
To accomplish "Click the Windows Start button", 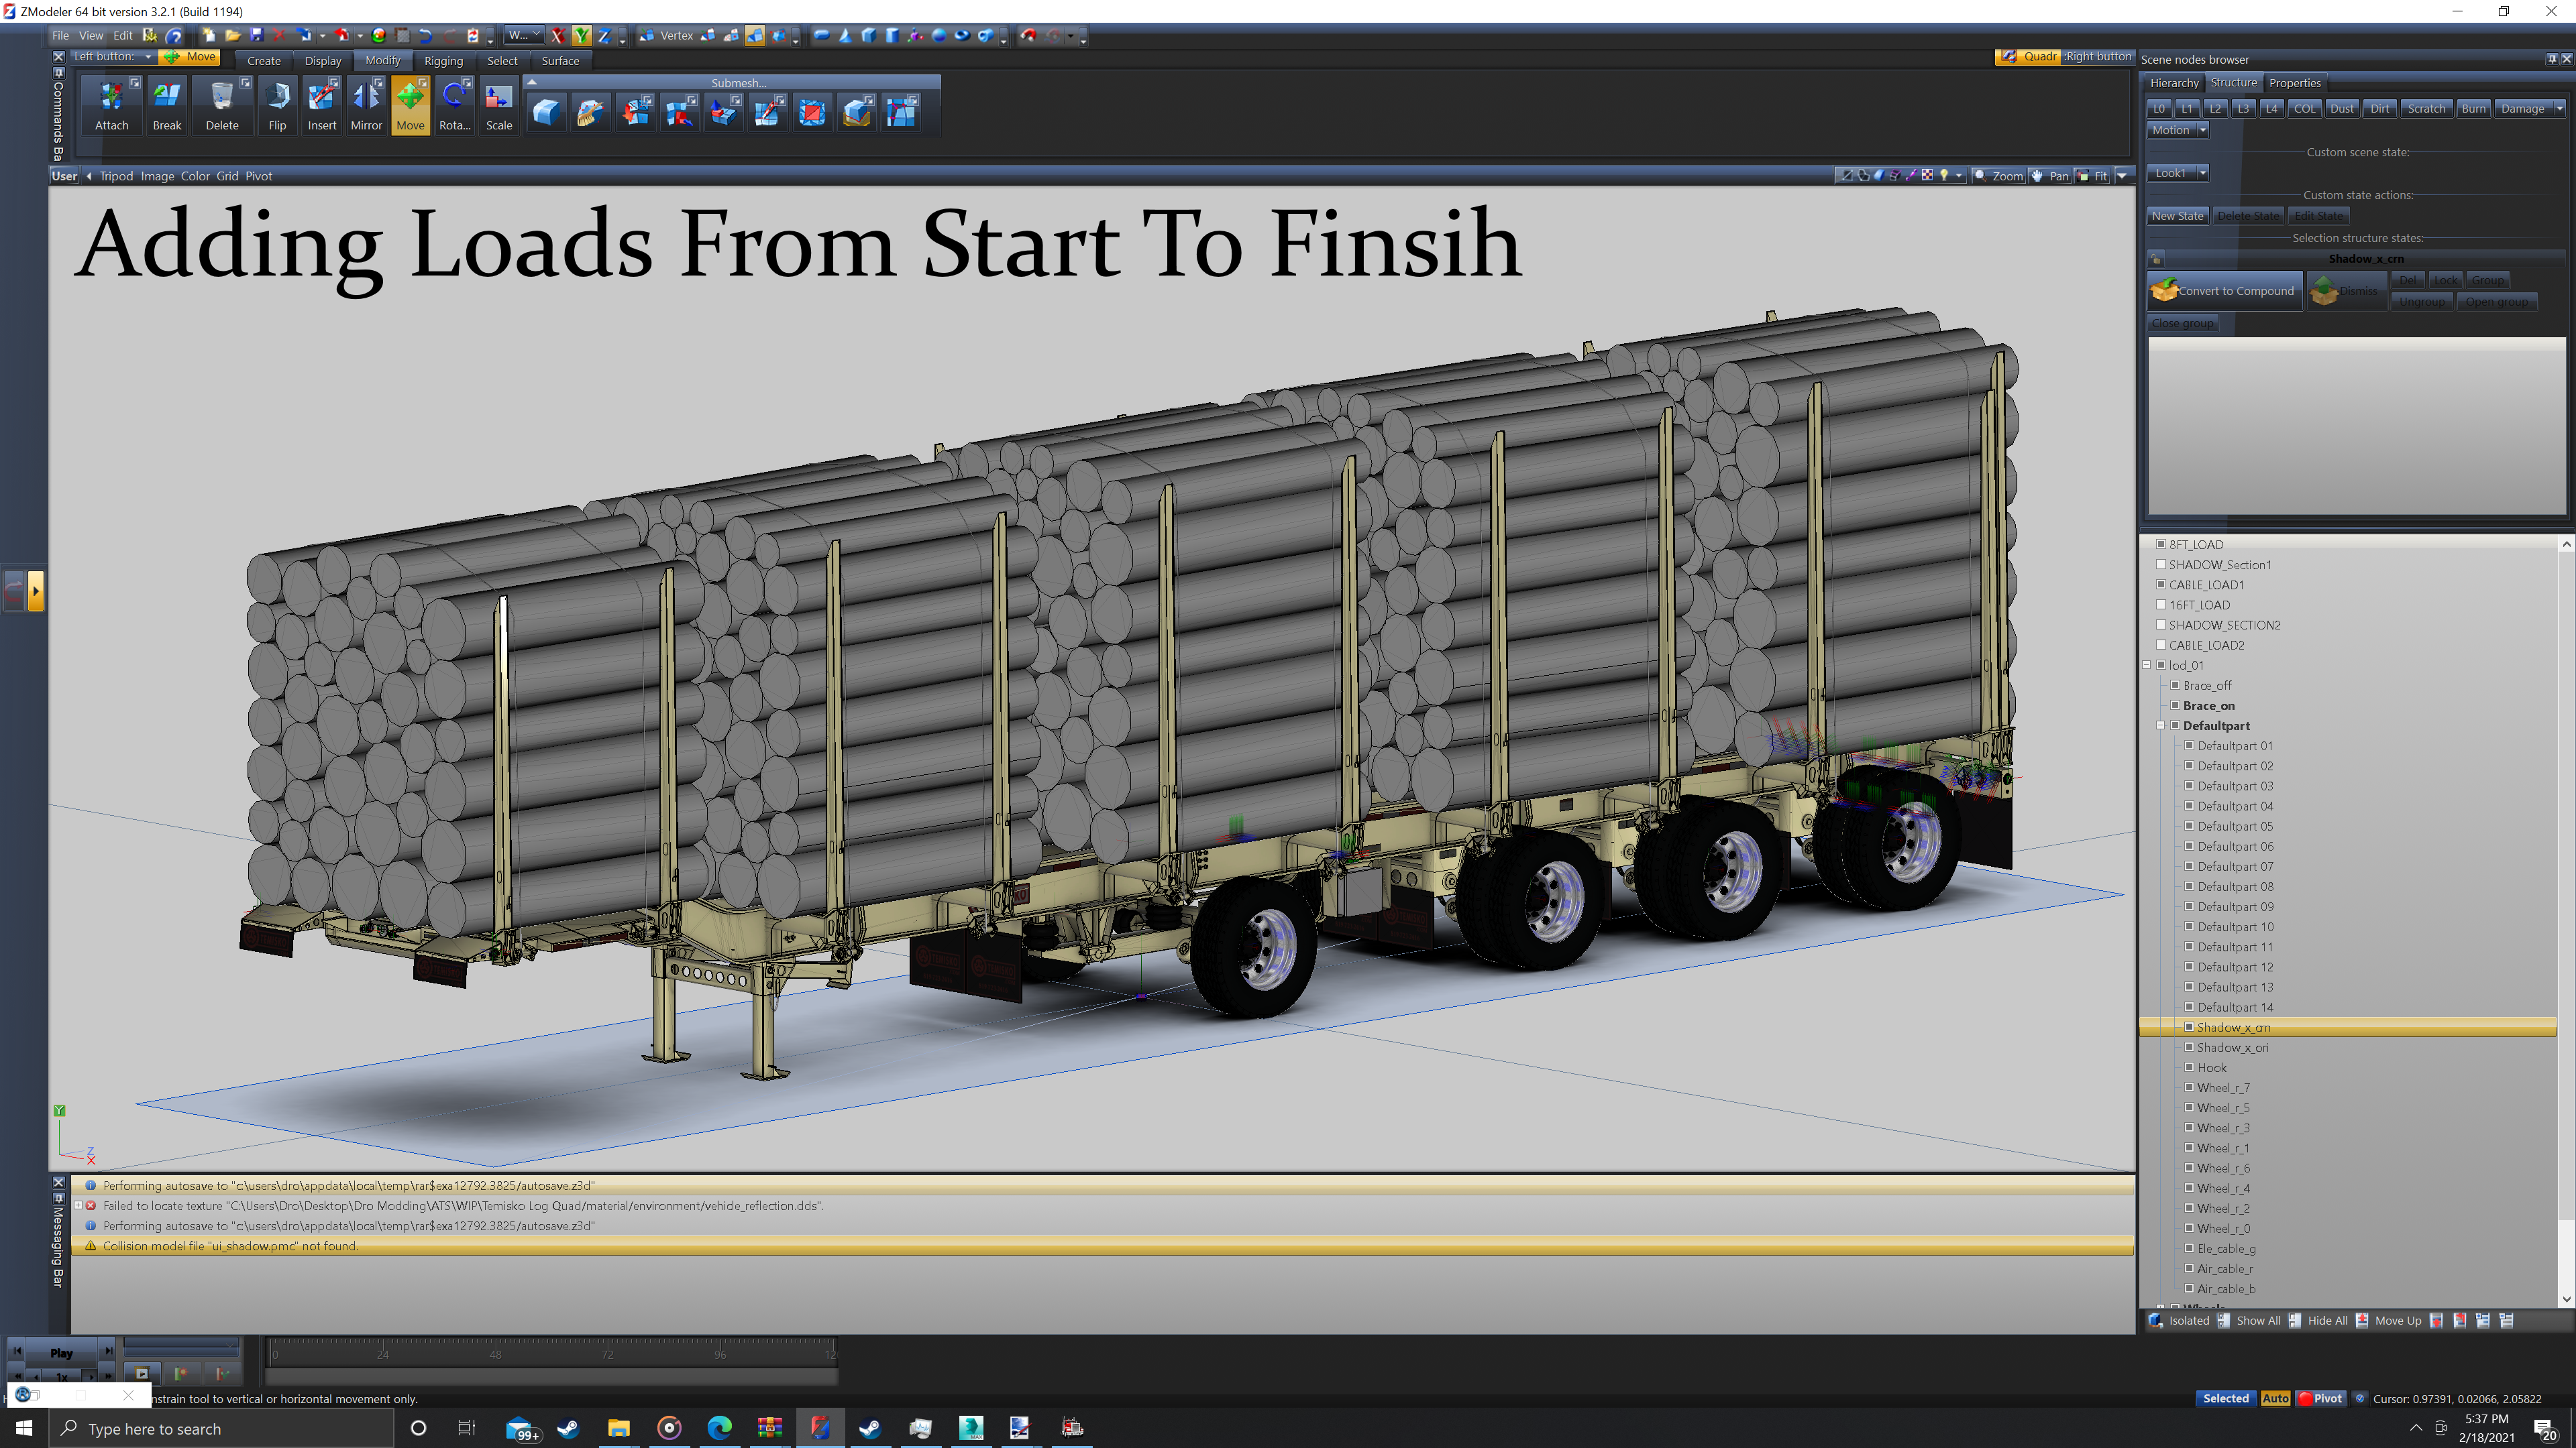I will click(24, 1428).
